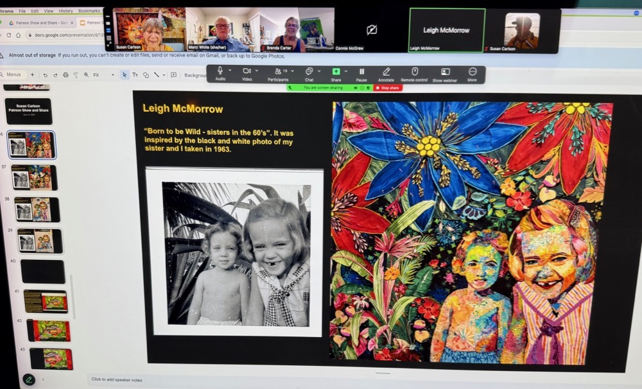Click the Undo arrow in Slides toolbar
The width and height of the screenshot is (642, 389).
click(x=46, y=75)
